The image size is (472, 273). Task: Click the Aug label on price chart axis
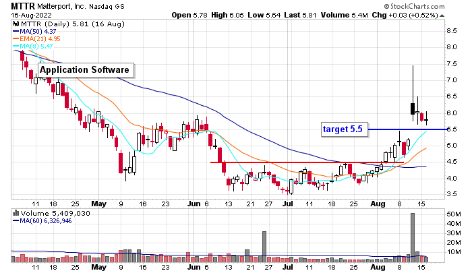[x=378, y=204]
